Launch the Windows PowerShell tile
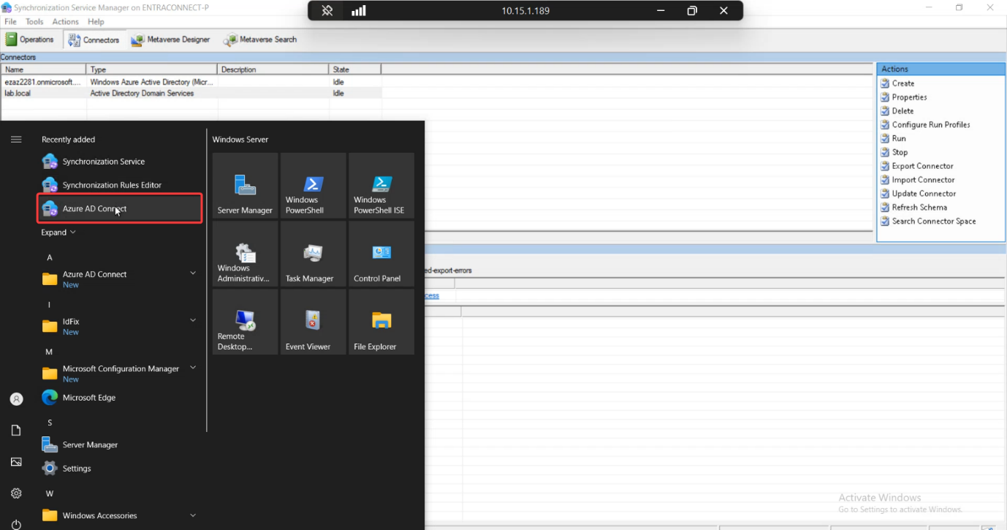 313,185
